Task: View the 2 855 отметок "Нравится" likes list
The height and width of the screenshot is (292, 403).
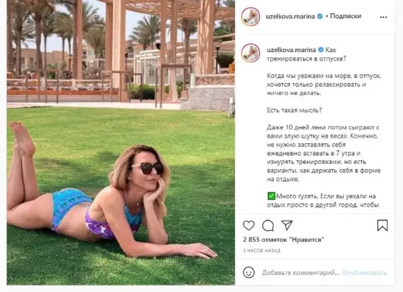Action: (283, 239)
